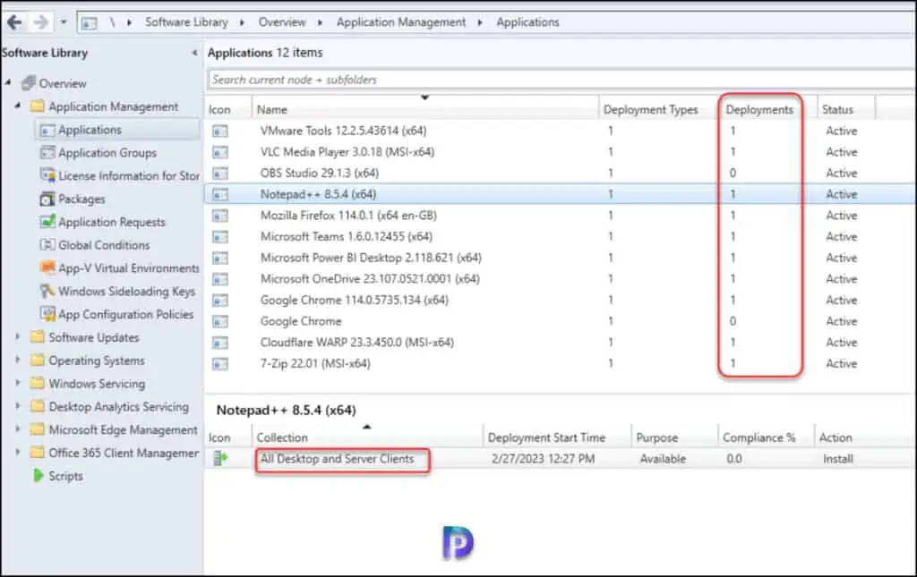
Task: Click the Notepad++ application row icon
Action: pos(220,194)
